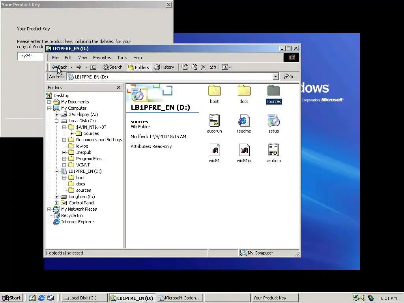Screen dimensions: 404x303
Task: Select My Network Places in tree
Action: point(79,209)
